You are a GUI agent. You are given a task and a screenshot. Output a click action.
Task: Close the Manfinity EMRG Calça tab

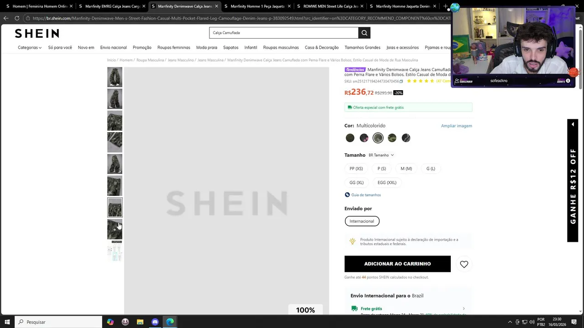[x=144, y=6]
